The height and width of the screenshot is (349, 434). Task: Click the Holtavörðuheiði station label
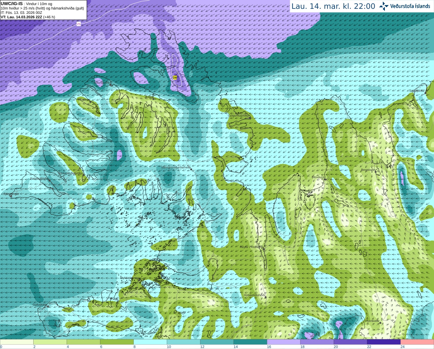coord(254,295)
